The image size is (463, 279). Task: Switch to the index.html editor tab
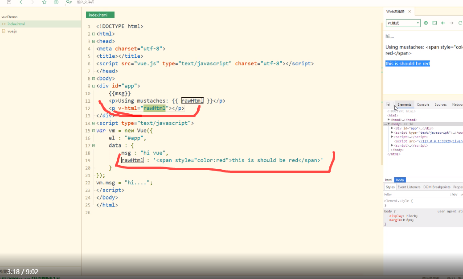pyautogui.click(x=100, y=15)
